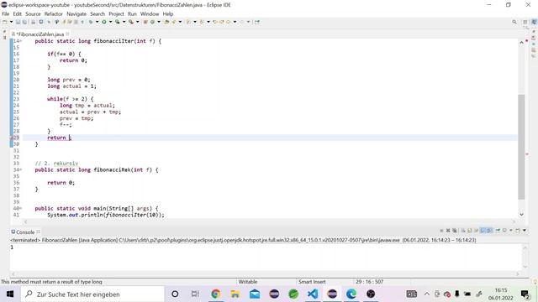Open Visual Studio Code from taskbar

(313, 294)
